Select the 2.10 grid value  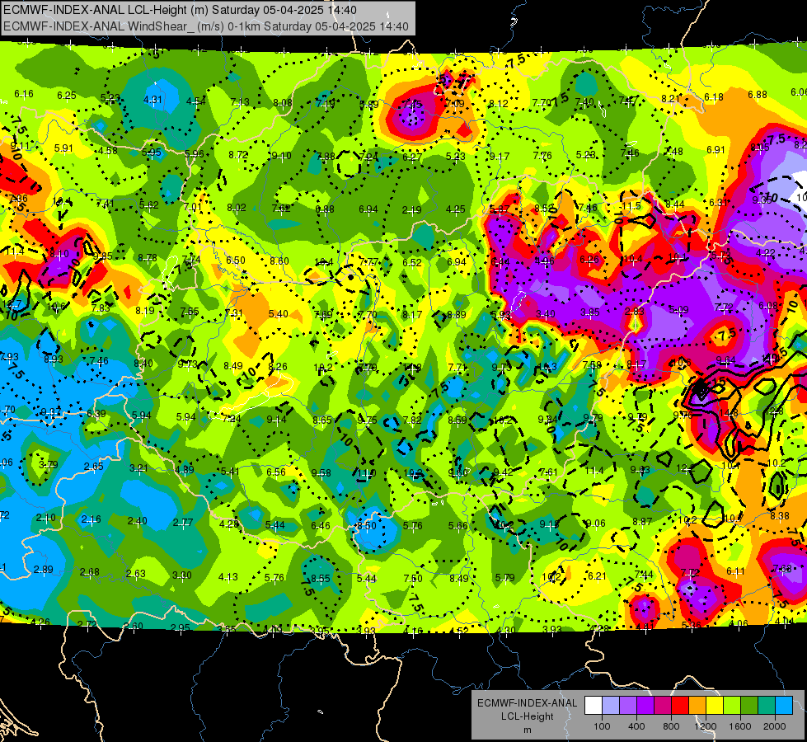46,518
